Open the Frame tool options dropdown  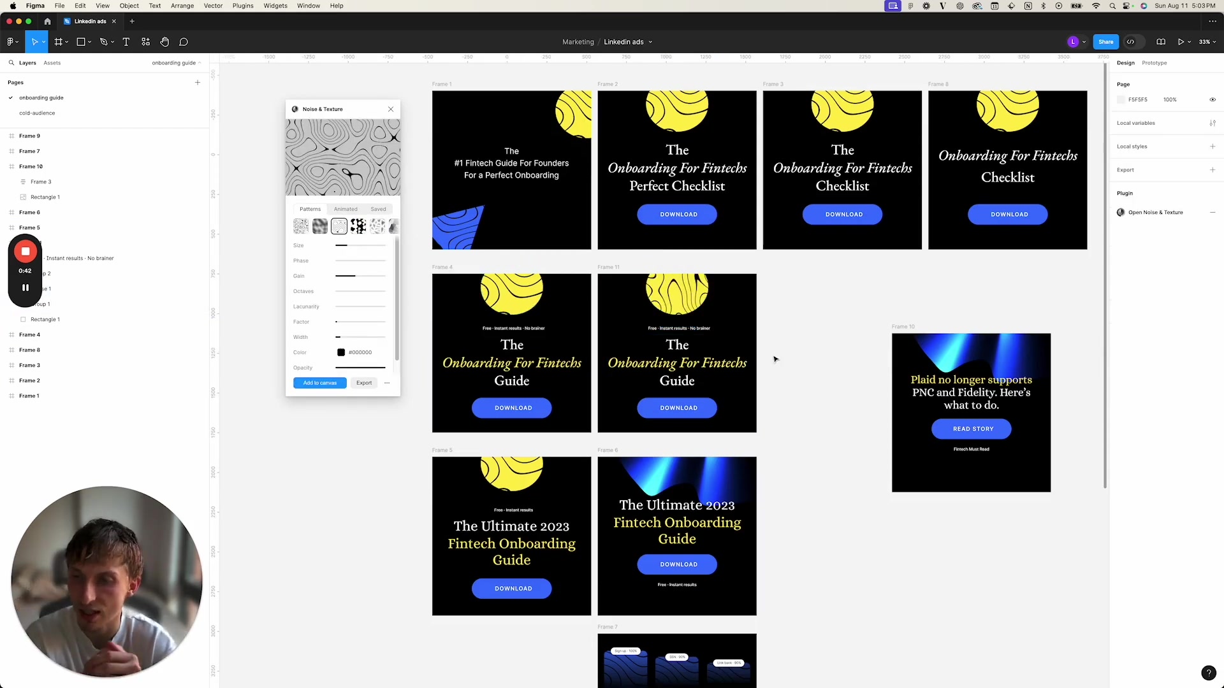coord(67,42)
